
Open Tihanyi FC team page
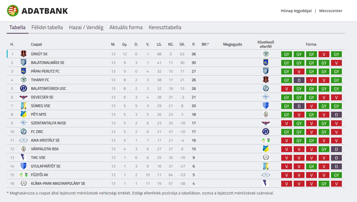click(x=40, y=80)
